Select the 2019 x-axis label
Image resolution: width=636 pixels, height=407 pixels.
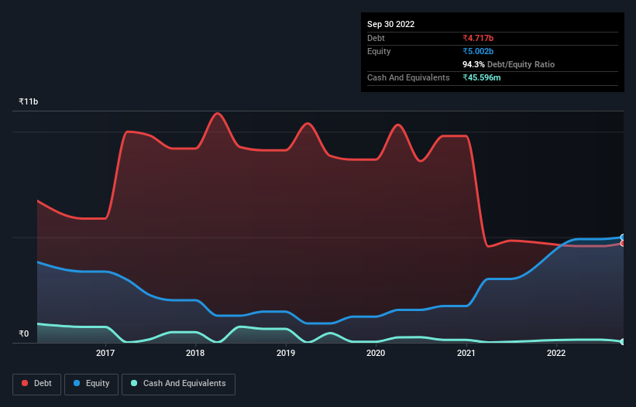tap(286, 353)
